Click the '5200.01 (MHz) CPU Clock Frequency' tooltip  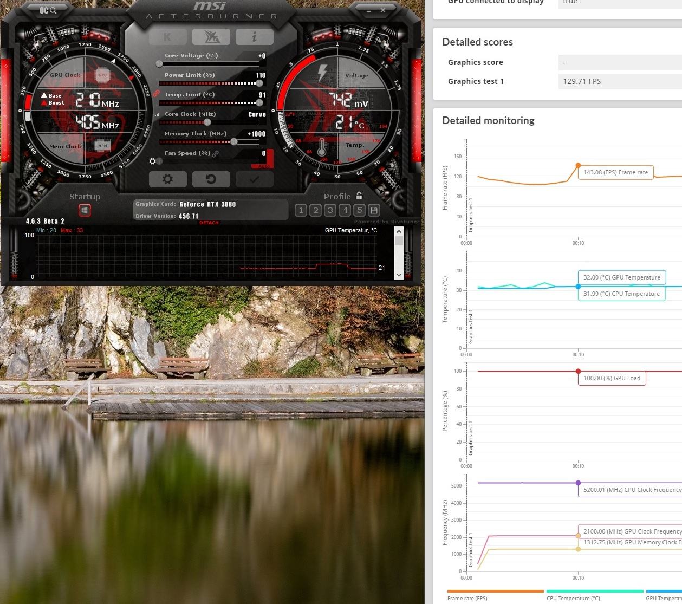630,490
